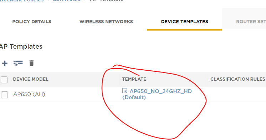Click the AP Templates section heading
266x140 pixels.
coord(21,47)
